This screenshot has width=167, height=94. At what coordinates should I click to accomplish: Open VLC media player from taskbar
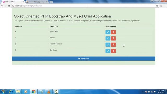pos(49,92)
